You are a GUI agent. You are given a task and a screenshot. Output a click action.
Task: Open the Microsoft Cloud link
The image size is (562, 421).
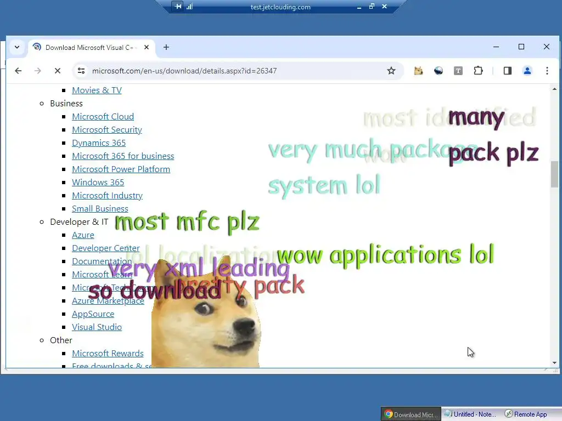click(x=103, y=117)
